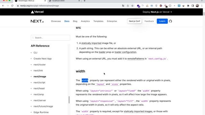Click the lock icon in address bar
Viewport: 205px width, 115px height.
point(18,6)
